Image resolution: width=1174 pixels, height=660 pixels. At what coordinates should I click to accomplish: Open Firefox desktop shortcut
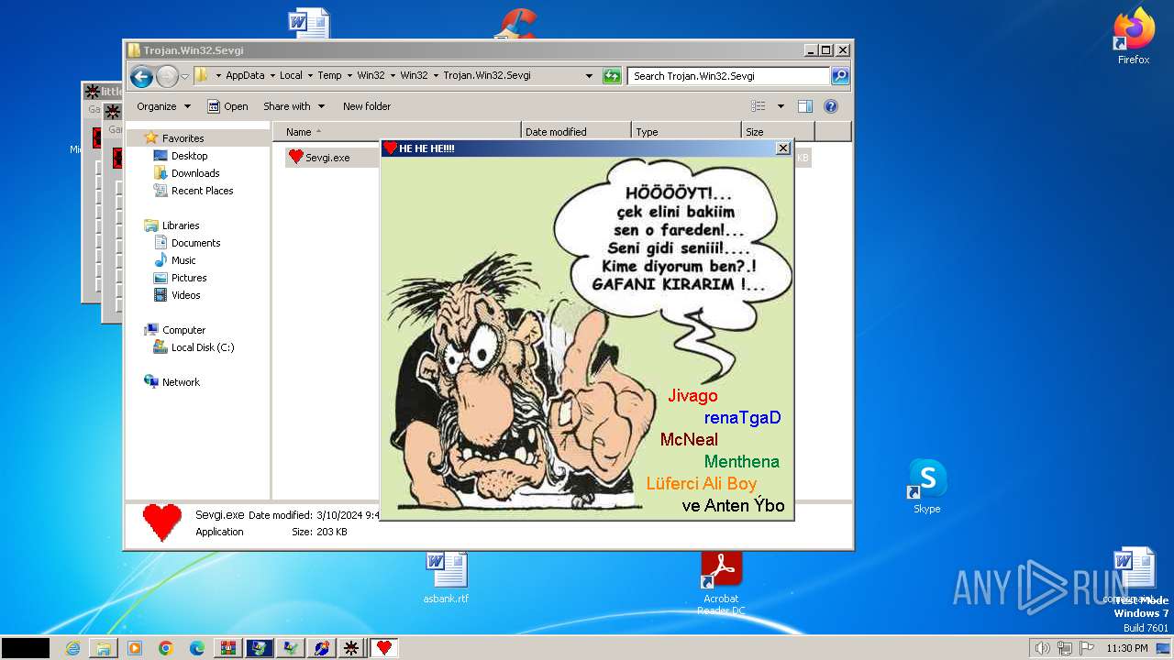pyautogui.click(x=1134, y=37)
